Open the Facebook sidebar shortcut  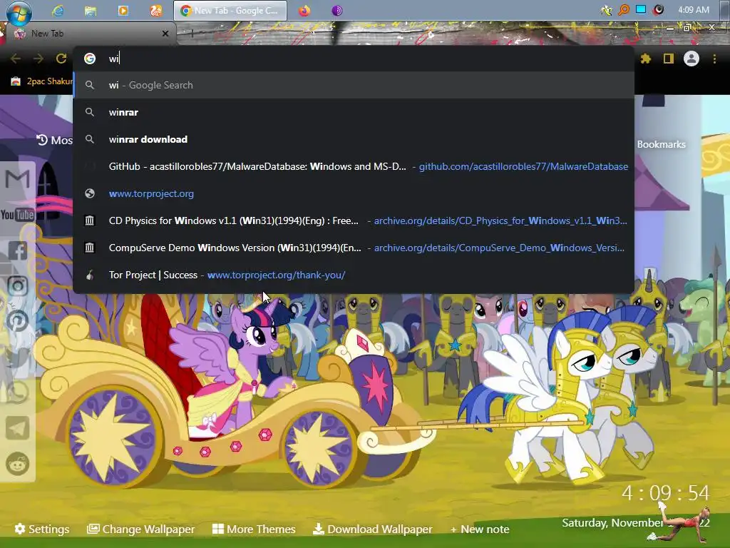pos(18,250)
